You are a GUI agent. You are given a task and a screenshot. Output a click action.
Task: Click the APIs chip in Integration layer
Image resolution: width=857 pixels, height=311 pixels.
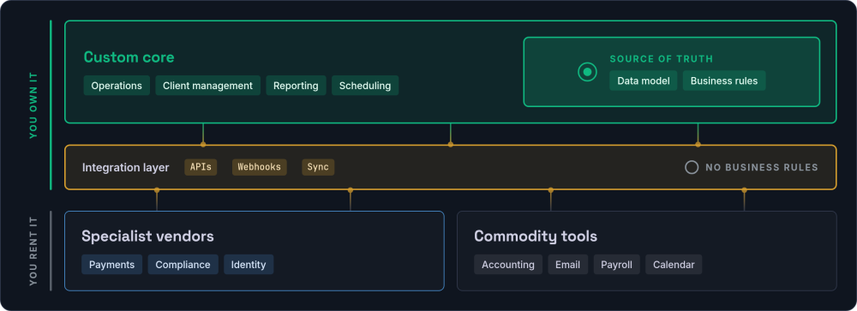pyautogui.click(x=201, y=167)
